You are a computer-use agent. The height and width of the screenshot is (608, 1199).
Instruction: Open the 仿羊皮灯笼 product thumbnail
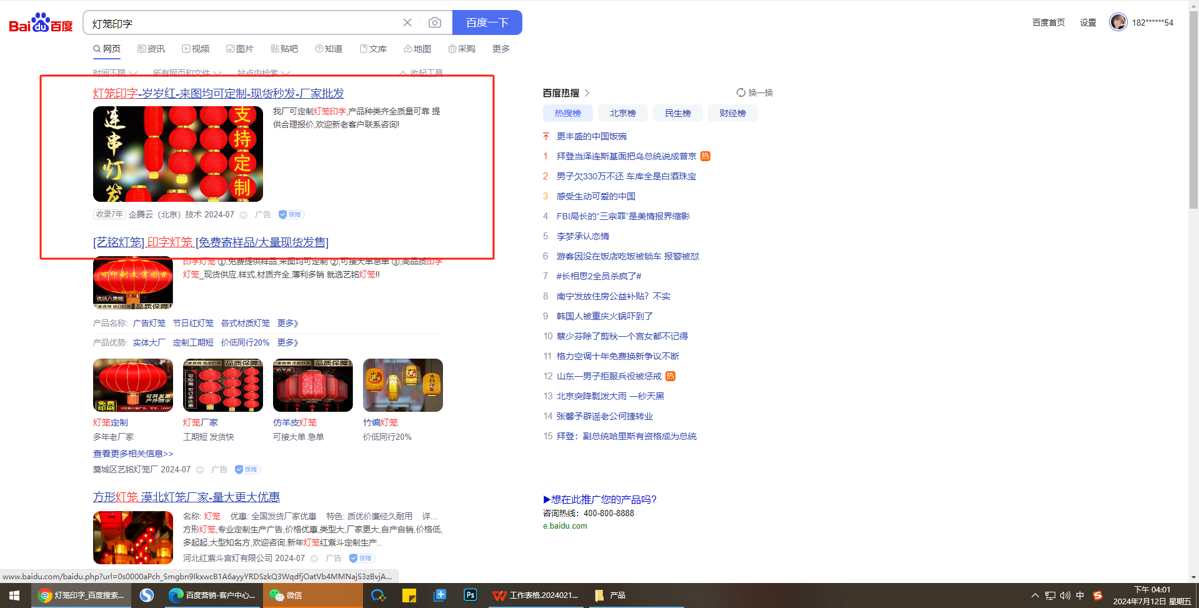pos(313,385)
